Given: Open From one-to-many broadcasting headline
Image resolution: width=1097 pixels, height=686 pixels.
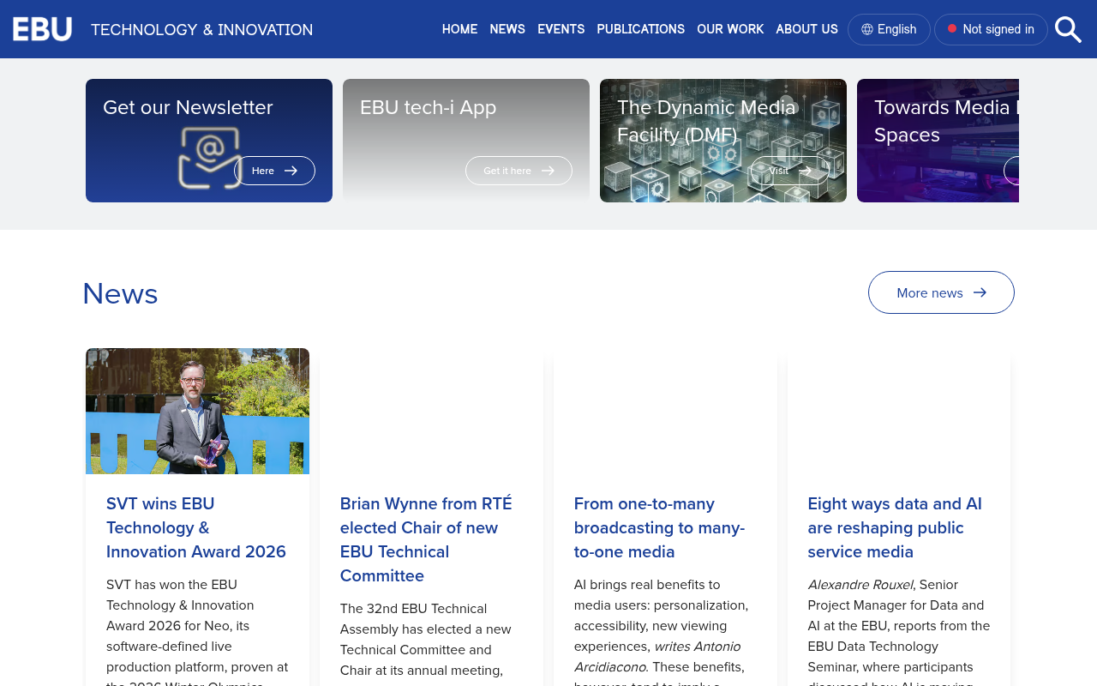Looking at the screenshot, I should point(660,527).
